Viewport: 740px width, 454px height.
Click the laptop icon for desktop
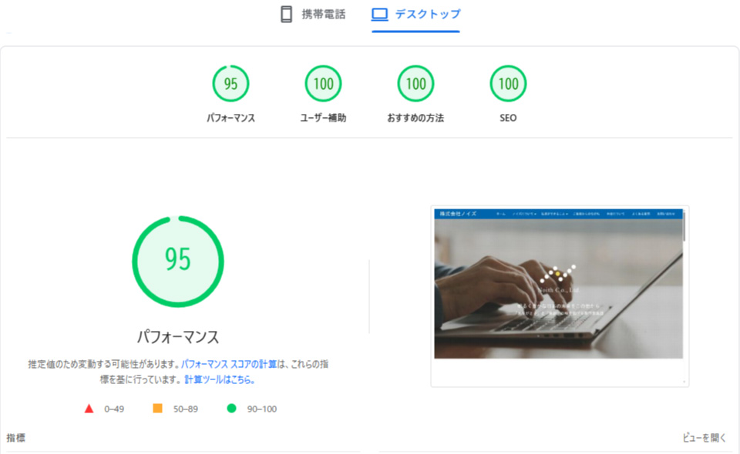pos(378,15)
